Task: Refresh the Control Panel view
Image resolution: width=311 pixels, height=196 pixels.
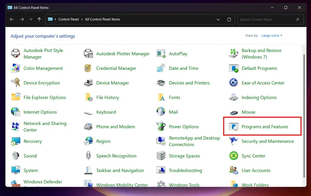Action: click(x=229, y=19)
